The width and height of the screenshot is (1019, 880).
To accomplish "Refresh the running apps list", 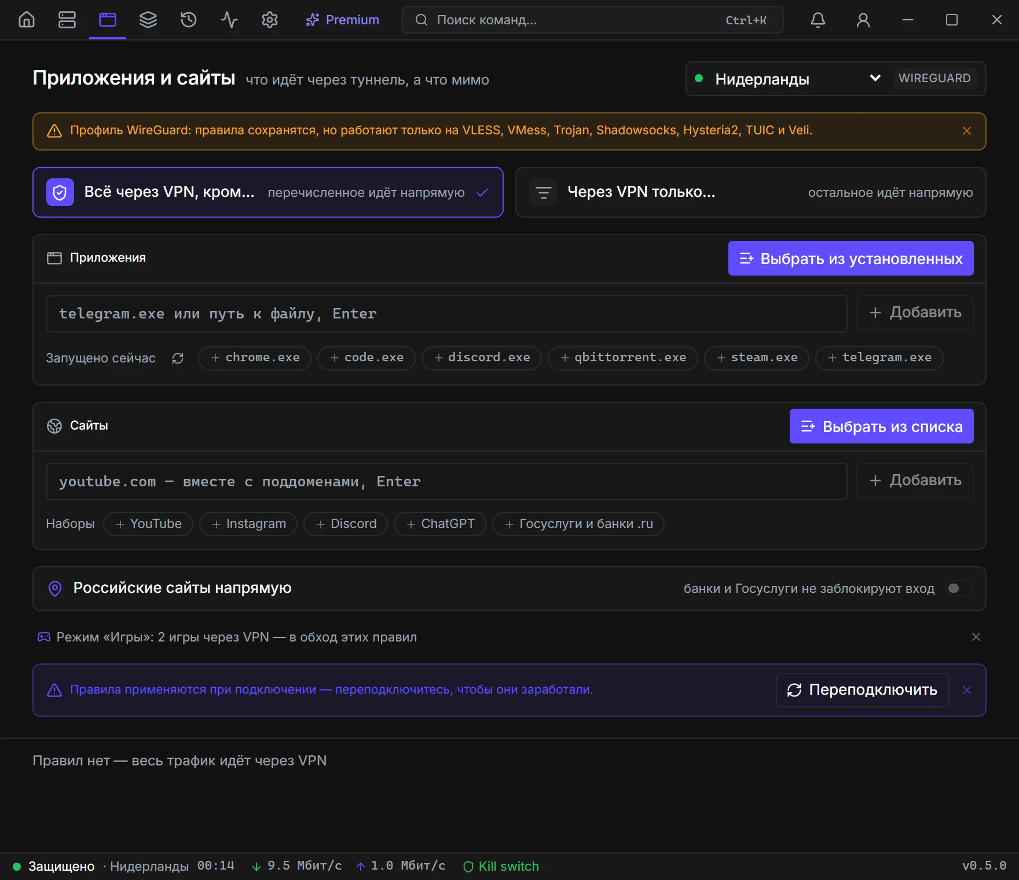I will click(x=178, y=358).
